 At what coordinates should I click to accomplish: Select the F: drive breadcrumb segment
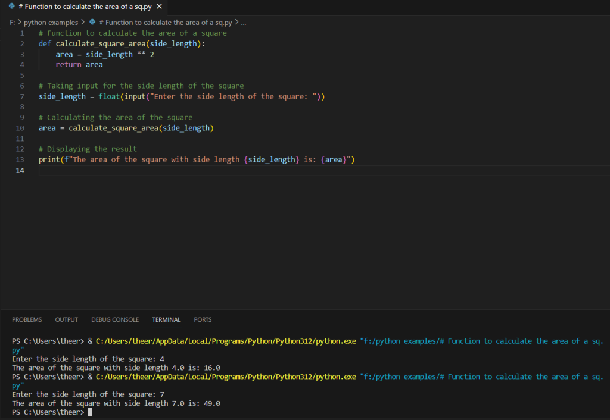(x=13, y=23)
